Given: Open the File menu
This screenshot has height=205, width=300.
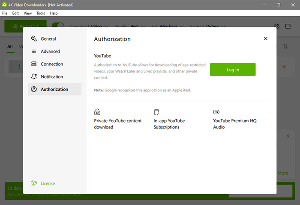Looking at the screenshot, I should pos(4,13).
